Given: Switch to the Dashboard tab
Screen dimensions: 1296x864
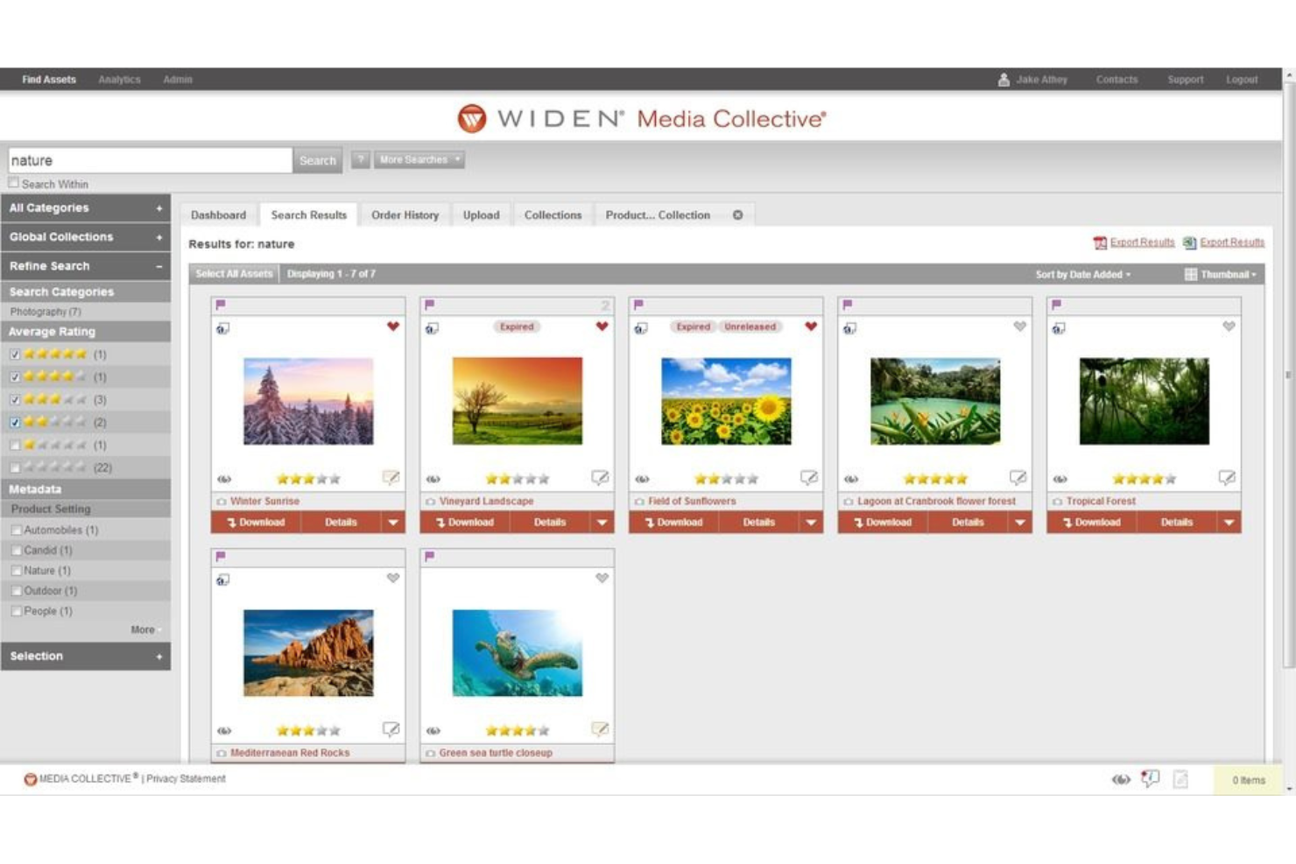Looking at the screenshot, I should [x=219, y=215].
